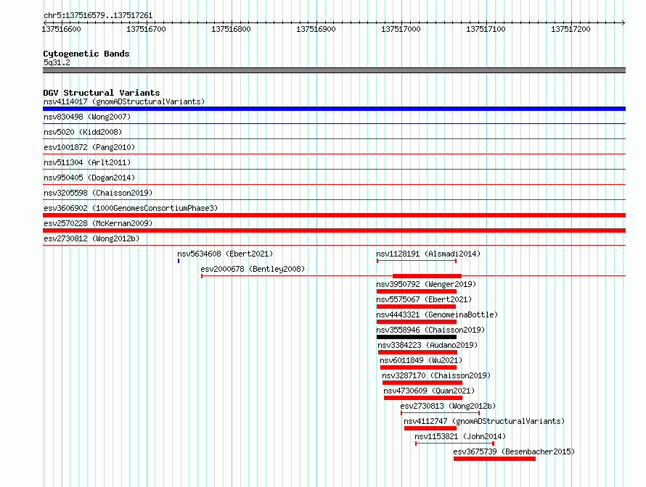Open esv1001872 (Pang2010) variant label
The width and height of the screenshot is (646, 487).
click(x=89, y=147)
